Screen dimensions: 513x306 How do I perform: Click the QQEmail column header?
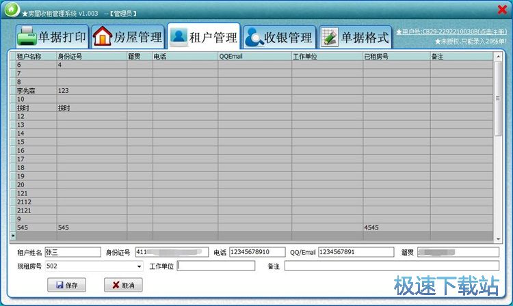coord(255,56)
